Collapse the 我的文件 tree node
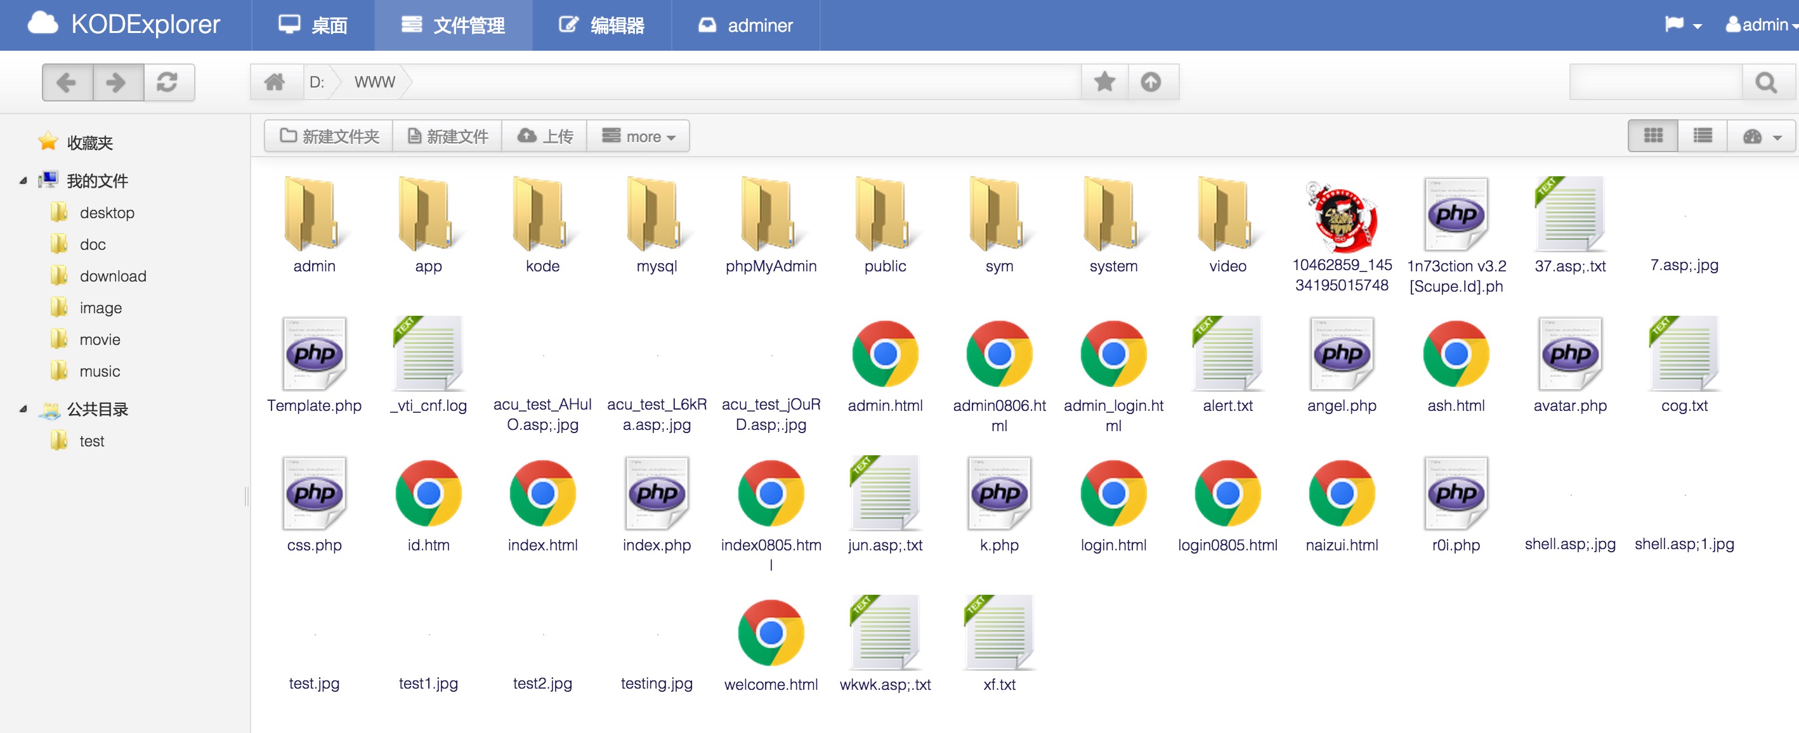The image size is (1799, 733). (x=23, y=181)
